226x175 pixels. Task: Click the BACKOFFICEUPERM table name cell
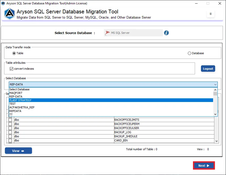coord(164,124)
